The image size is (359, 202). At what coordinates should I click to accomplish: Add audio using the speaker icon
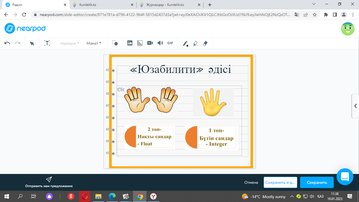coord(160,43)
